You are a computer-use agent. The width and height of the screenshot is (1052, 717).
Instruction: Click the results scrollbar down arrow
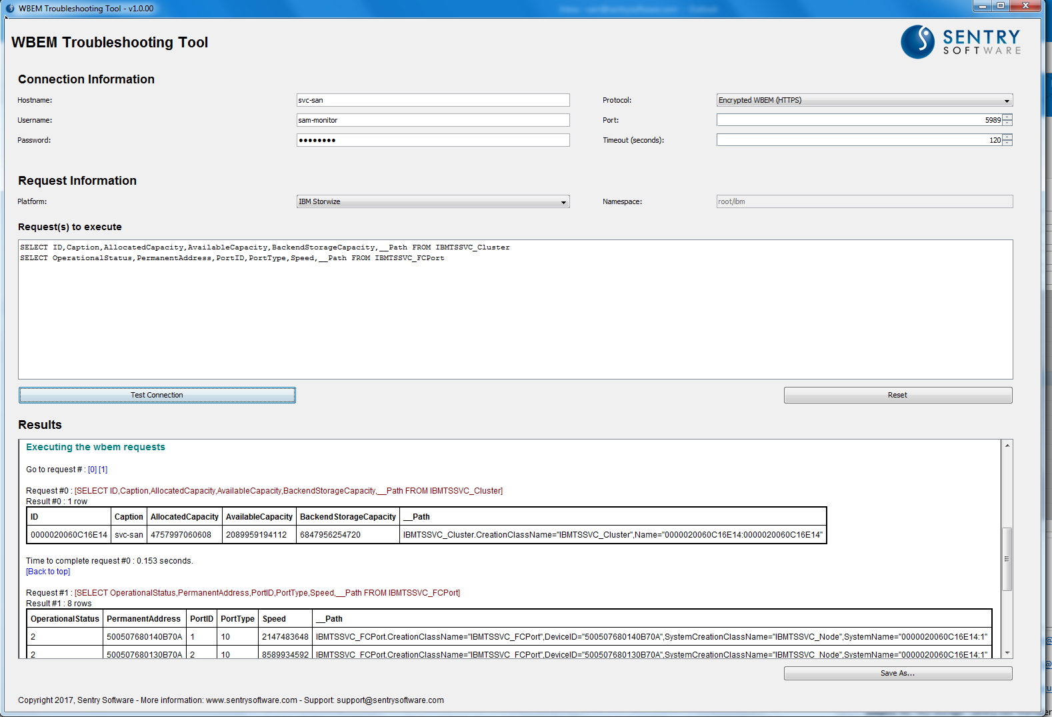[x=1007, y=653]
